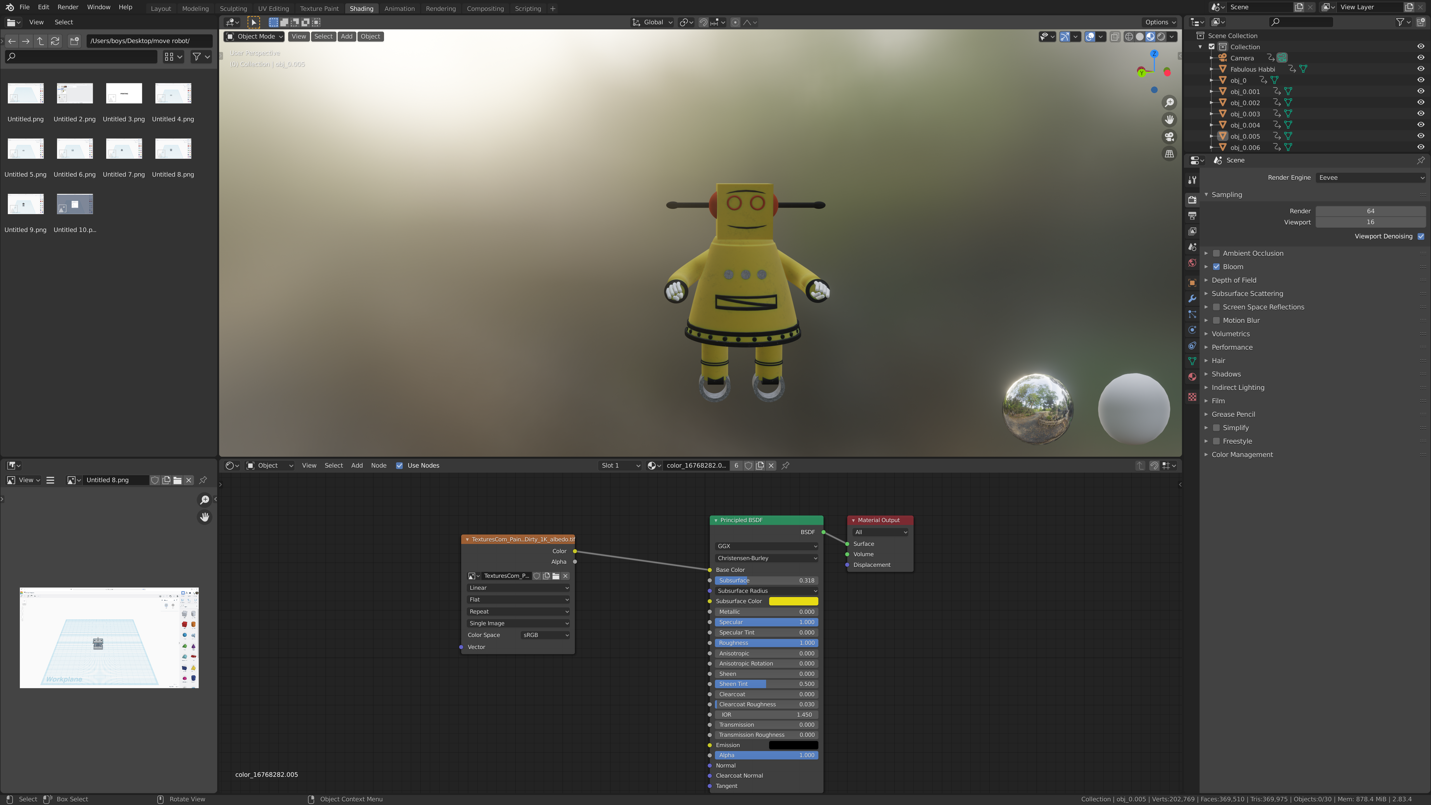Open the Render menu in top bar
This screenshot has width=1431, height=805.
68,7
